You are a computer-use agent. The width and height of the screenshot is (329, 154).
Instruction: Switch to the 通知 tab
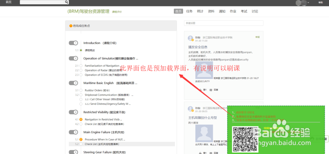(222, 11)
